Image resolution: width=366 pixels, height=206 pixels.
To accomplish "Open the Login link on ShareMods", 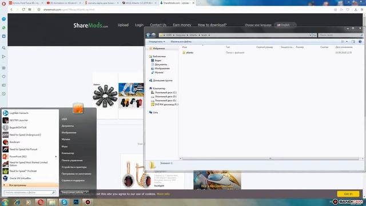I will (140, 25).
